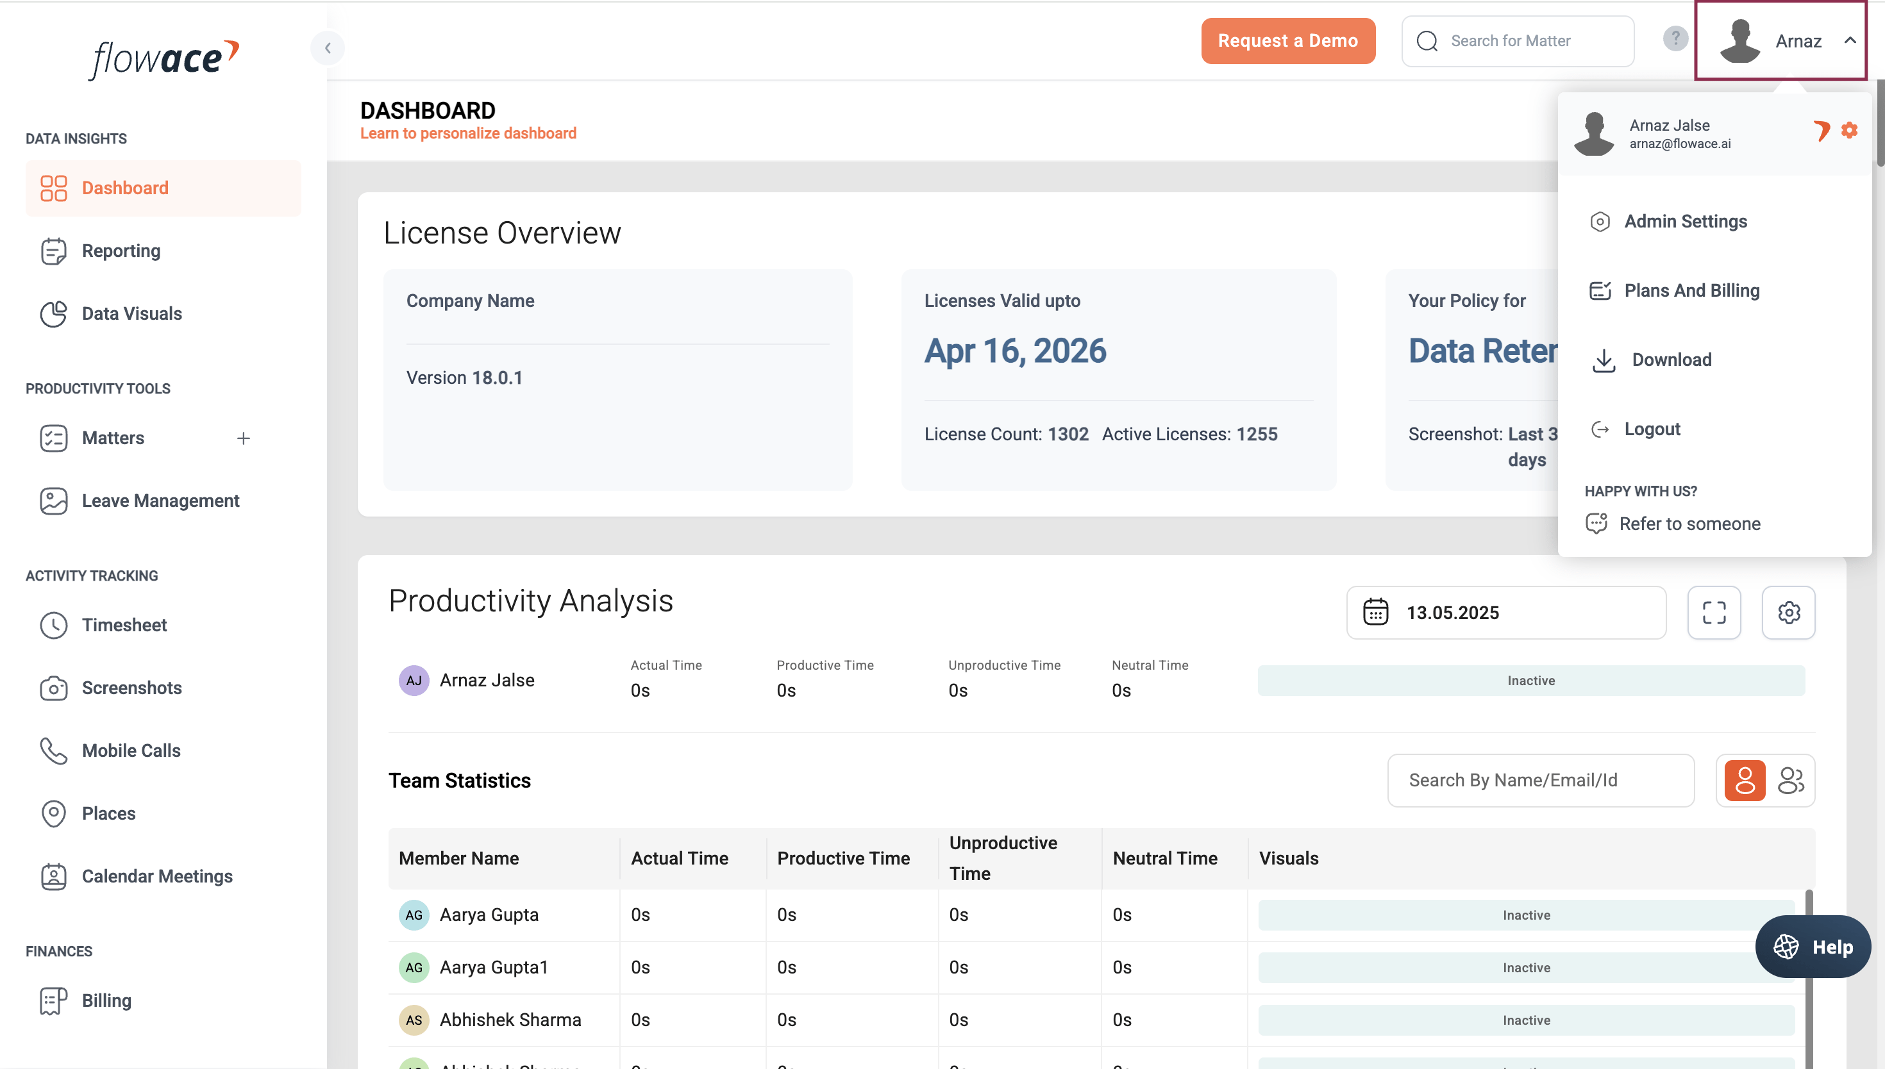Click the Learn to personalize dashboard link
Viewport: 1885px width, 1069px height.
pos(468,133)
